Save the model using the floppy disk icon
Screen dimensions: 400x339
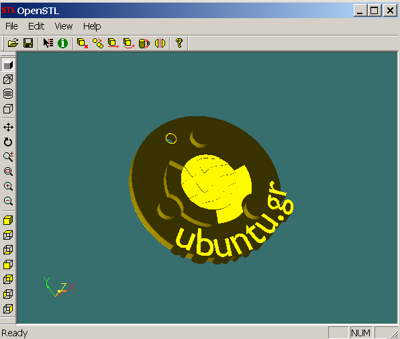point(28,43)
